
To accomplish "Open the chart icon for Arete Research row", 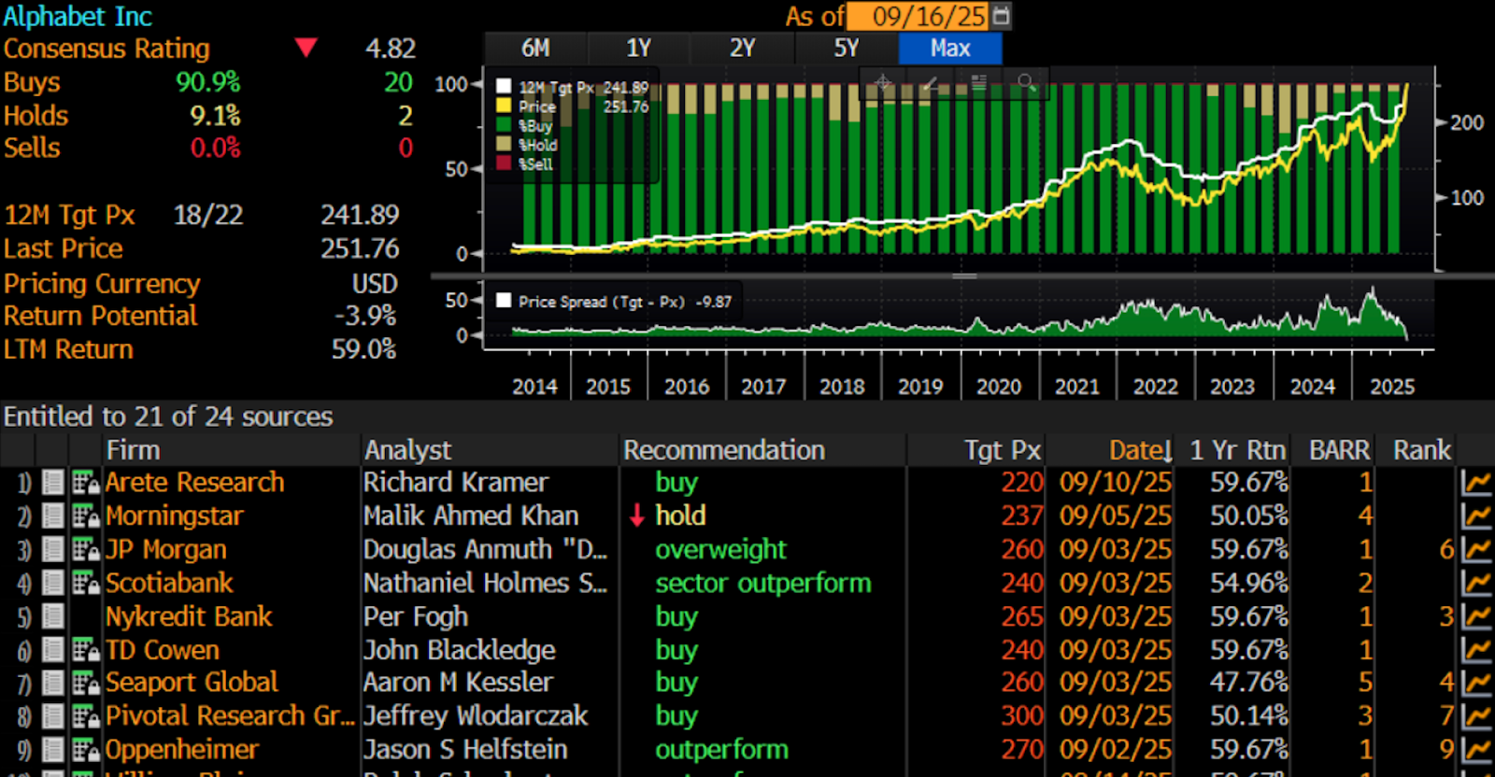I will pos(1476,483).
